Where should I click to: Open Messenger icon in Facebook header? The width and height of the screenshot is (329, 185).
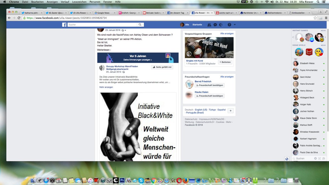tap(215, 25)
